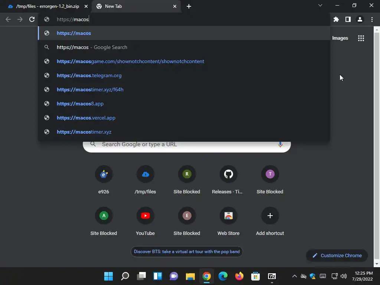The width and height of the screenshot is (380, 285).
Task: Click Customize Chrome button
Action: point(337,255)
